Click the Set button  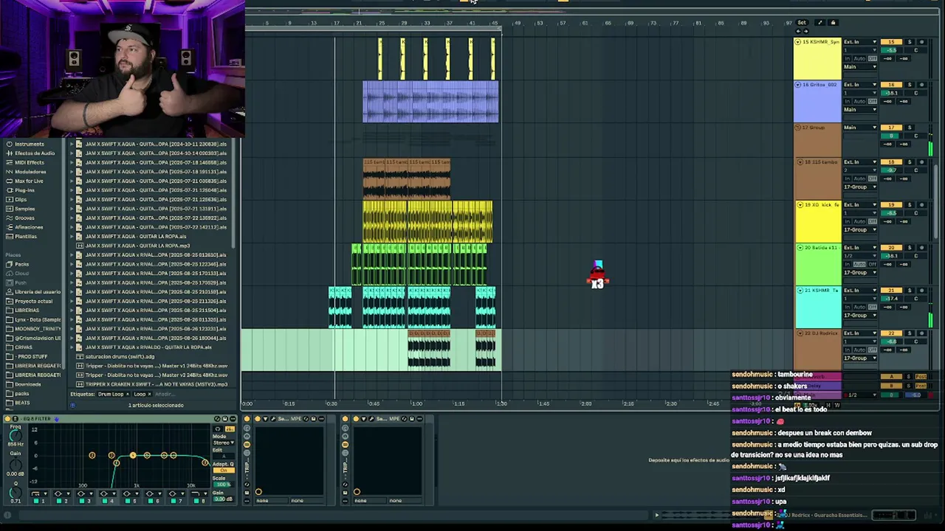pyautogui.click(x=802, y=22)
